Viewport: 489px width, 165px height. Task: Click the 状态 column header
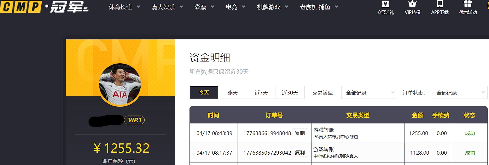(x=469, y=115)
